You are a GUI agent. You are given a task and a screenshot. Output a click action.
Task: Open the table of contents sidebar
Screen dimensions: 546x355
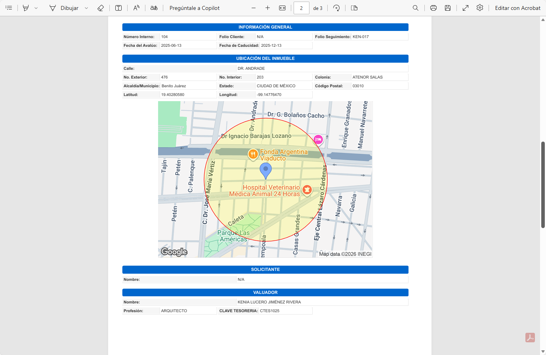9,8
